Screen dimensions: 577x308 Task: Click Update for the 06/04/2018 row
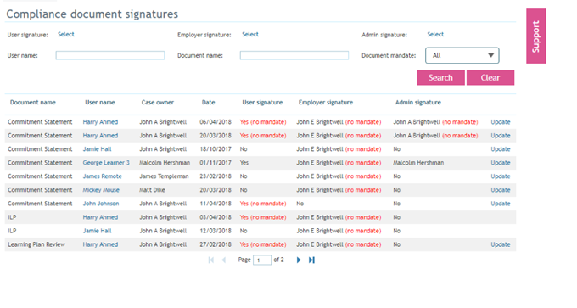501,122
